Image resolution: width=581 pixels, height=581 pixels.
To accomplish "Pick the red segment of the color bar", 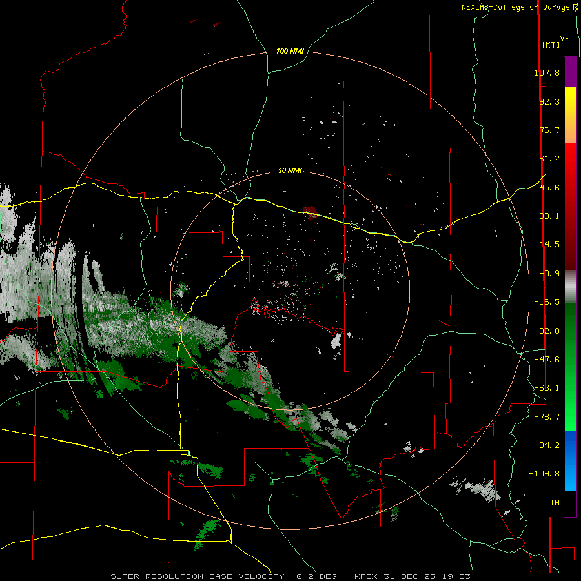I will tap(570, 207).
